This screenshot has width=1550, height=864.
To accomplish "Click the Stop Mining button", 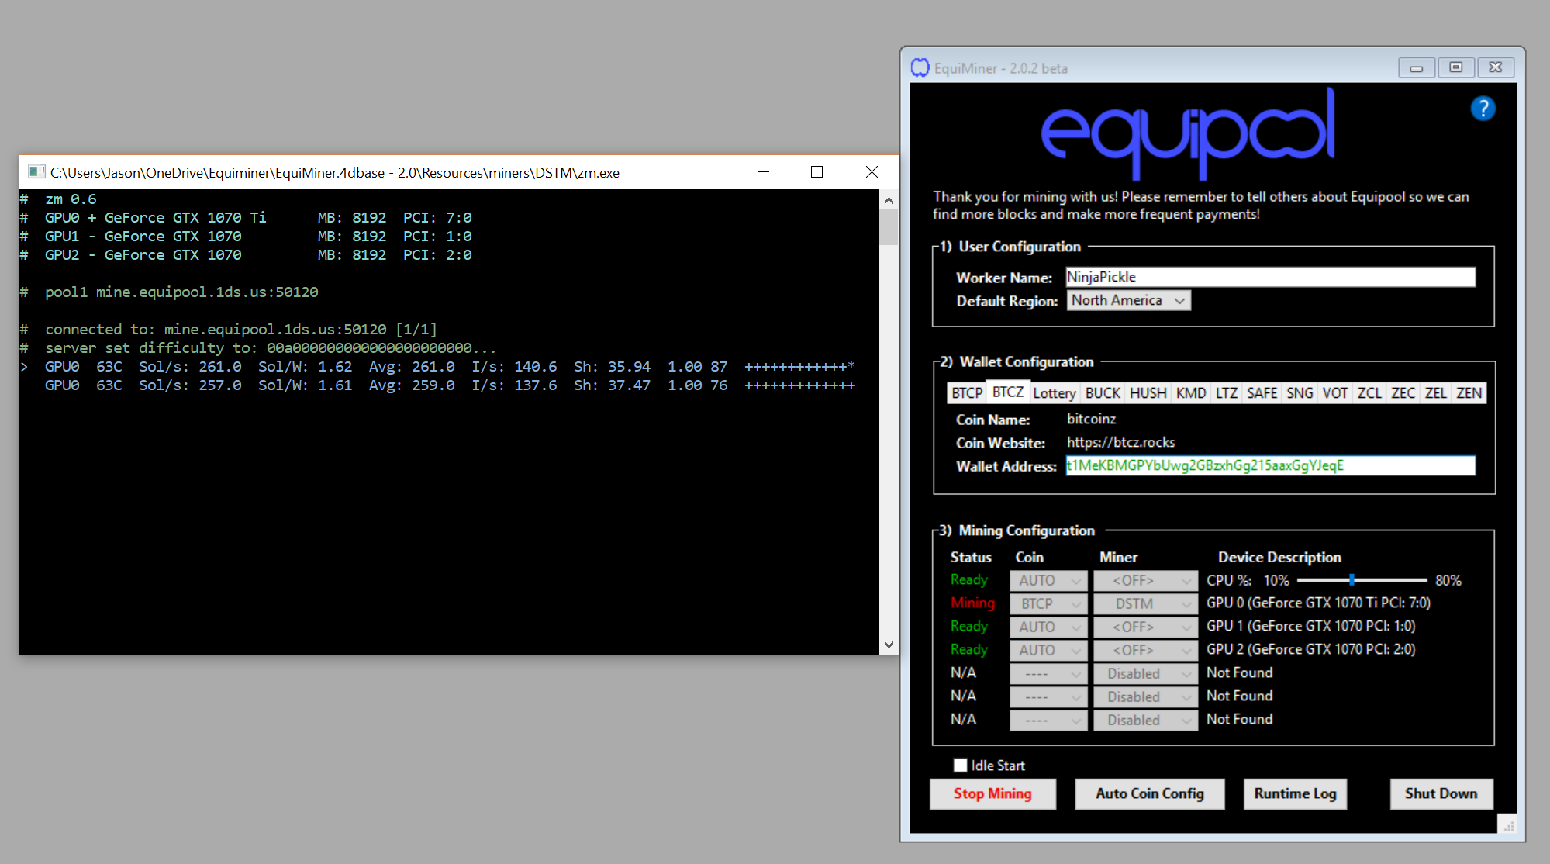I will coord(992,793).
